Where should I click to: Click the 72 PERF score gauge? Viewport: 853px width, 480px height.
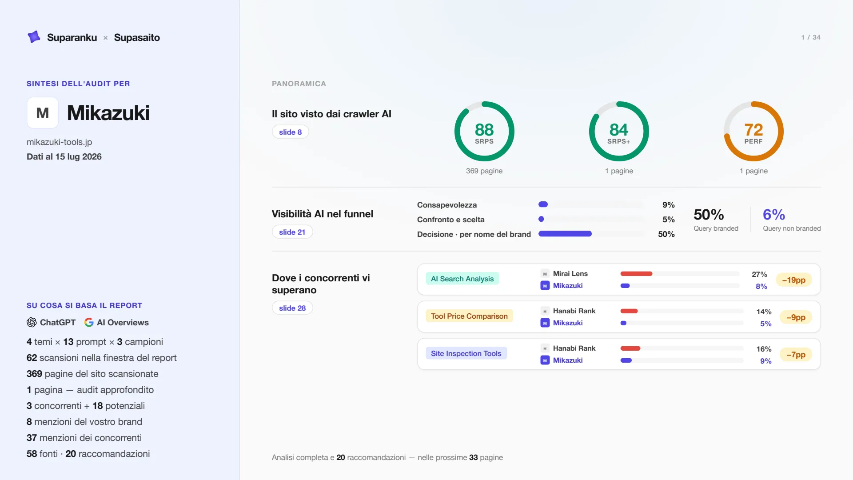pyautogui.click(x=753, y=132)
